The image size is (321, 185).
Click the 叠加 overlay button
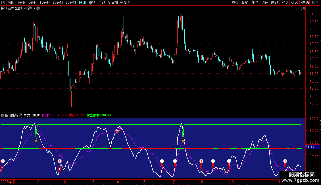(x=245, y=3)
